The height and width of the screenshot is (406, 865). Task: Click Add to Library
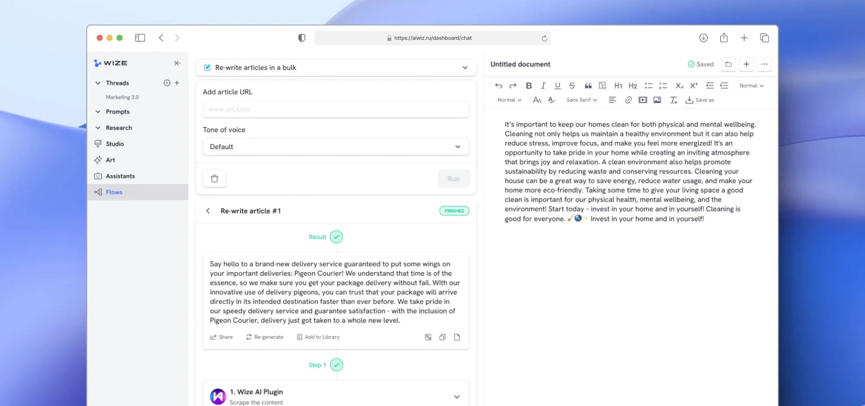[318, 337]
